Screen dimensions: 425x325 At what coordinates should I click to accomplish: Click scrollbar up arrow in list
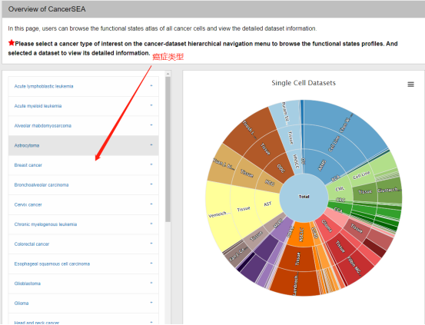click(168, 74)
